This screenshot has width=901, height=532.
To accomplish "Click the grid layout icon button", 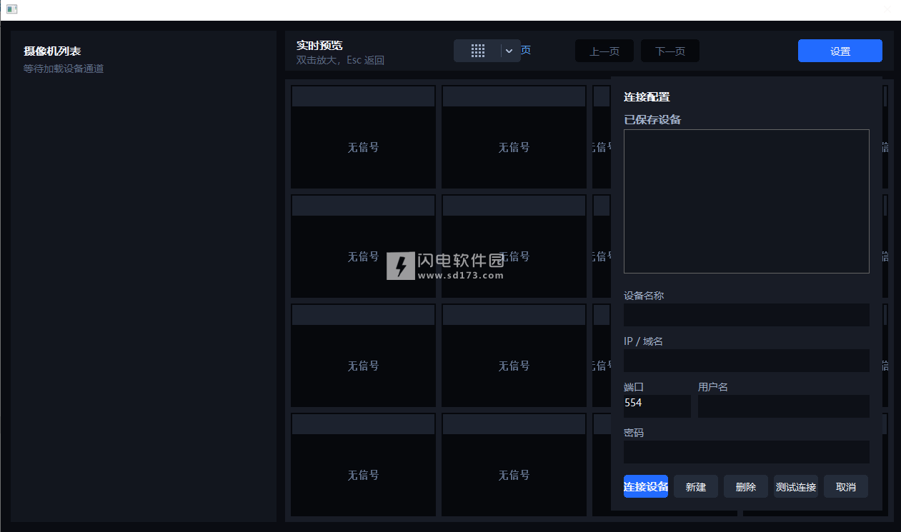I will (x=477, y=51).
